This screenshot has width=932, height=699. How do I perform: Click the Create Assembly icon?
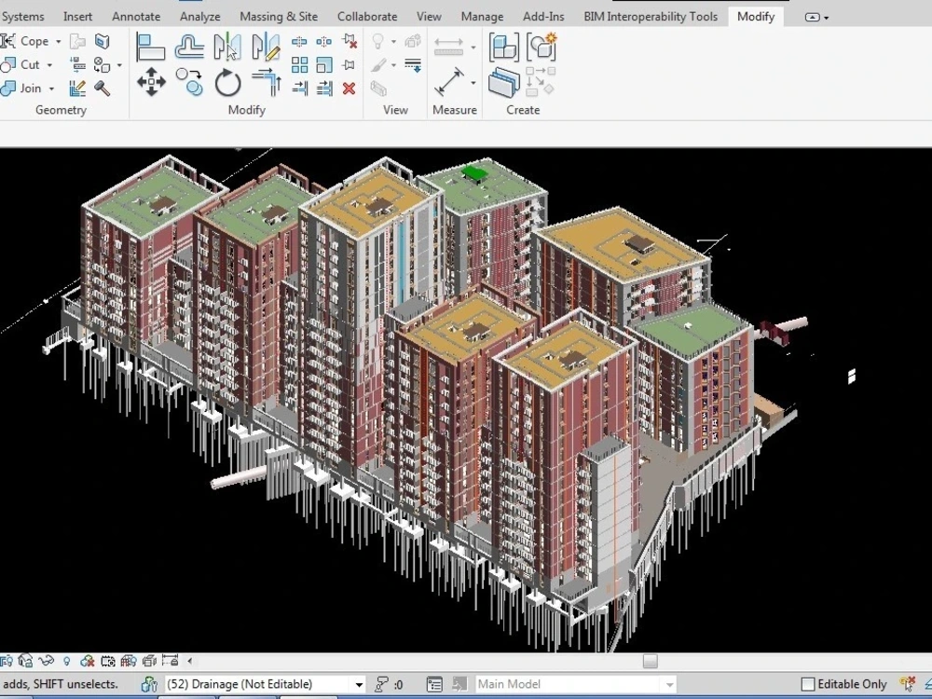coord(503,47)
